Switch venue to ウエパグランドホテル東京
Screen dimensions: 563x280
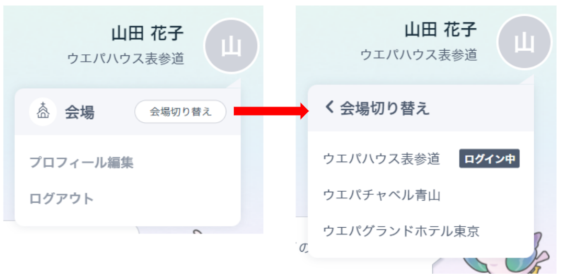click(x=401, y=231)
